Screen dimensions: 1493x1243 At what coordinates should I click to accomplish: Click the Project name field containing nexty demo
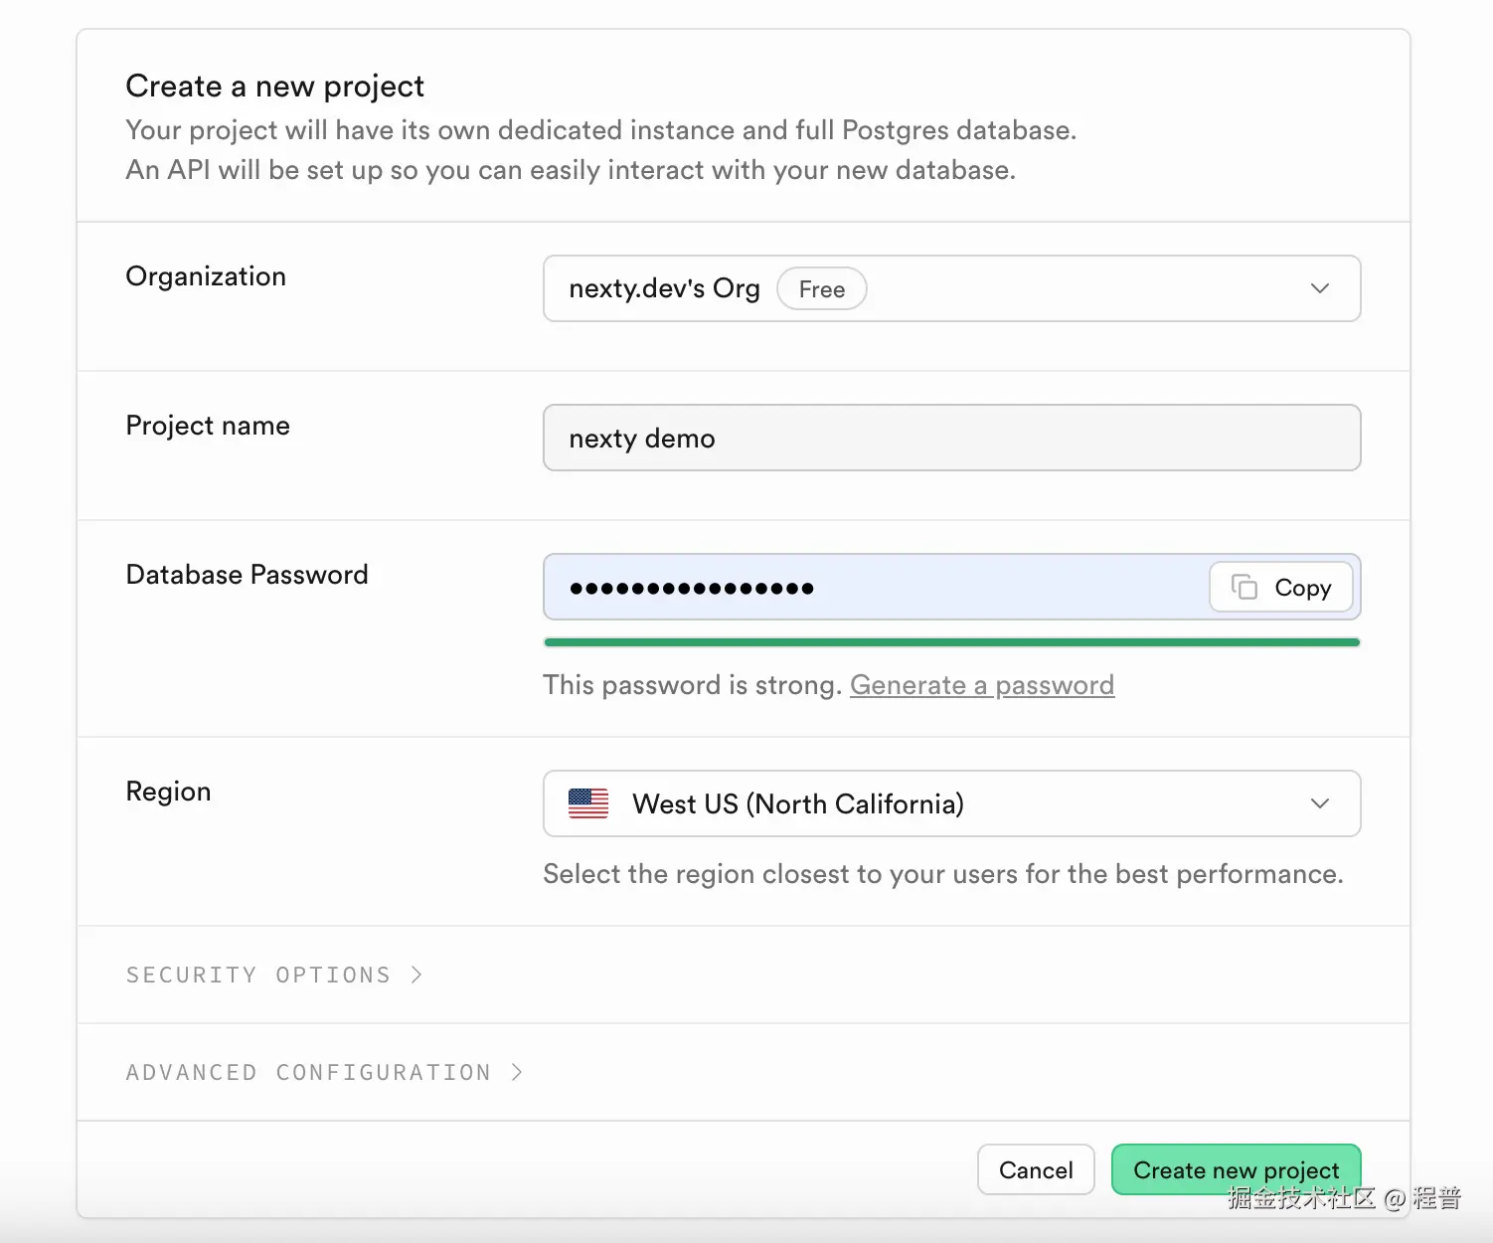(x=951, y=438)
